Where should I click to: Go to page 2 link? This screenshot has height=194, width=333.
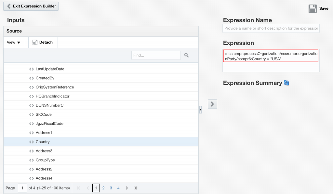point(103,188)
